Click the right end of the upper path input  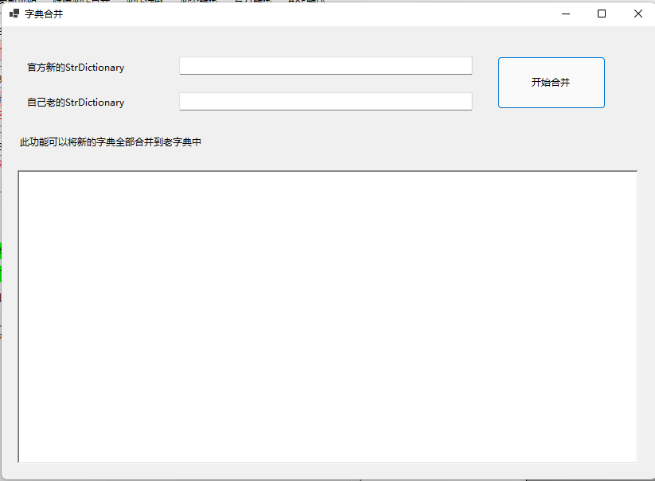466,66
